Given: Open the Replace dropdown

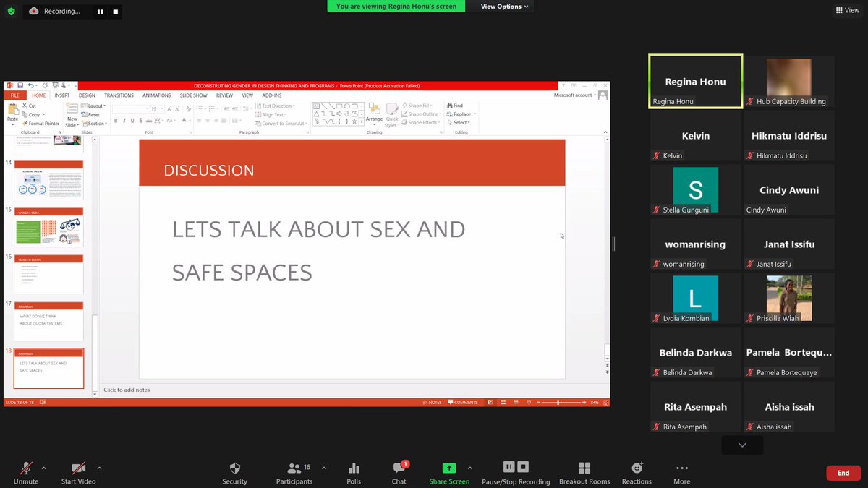Looking at the screenshot, I should (x=460, y=114).
